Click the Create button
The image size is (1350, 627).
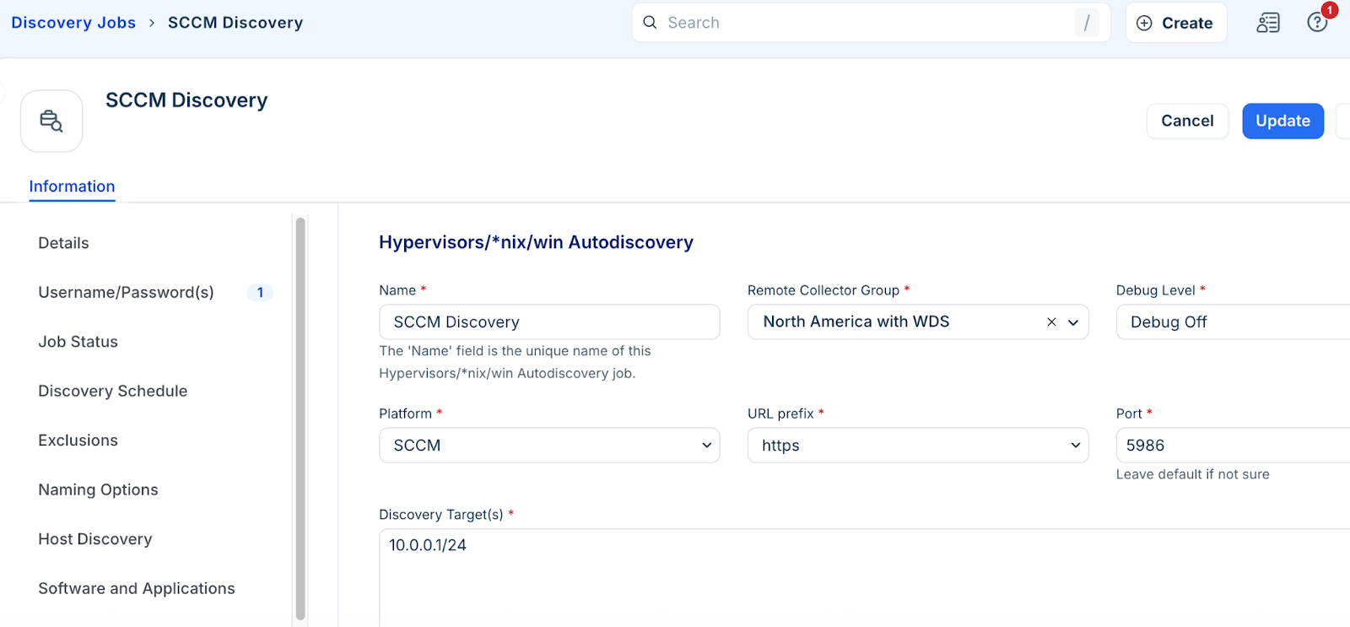click(1176, 23)
